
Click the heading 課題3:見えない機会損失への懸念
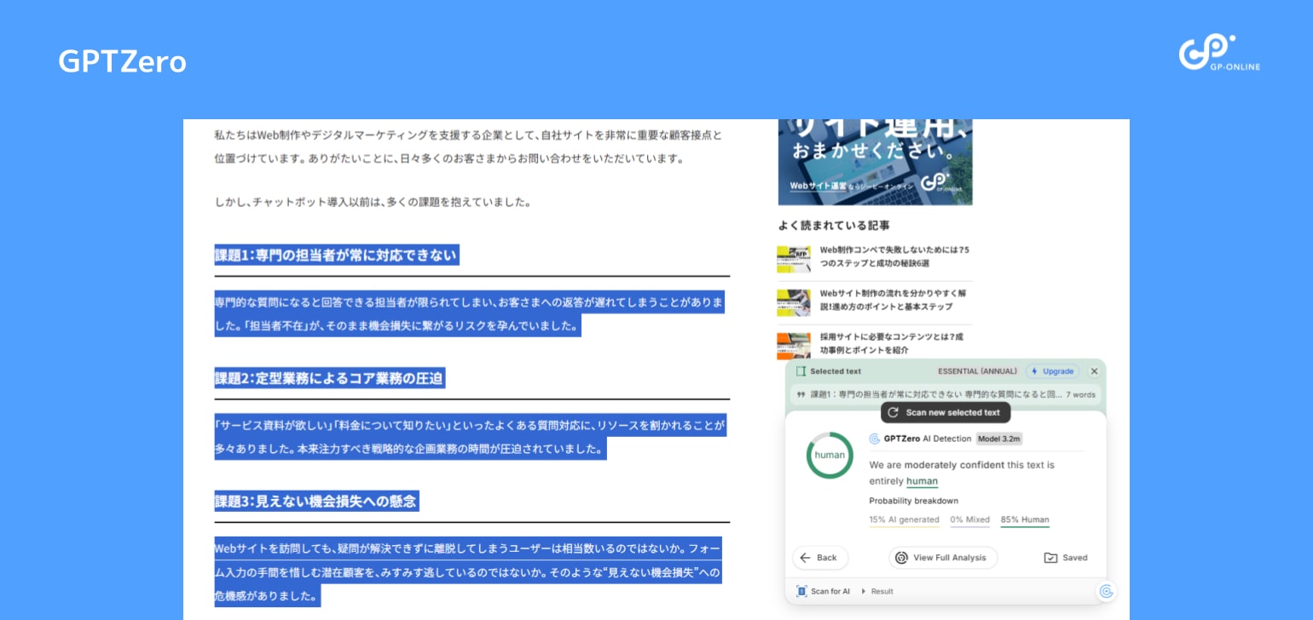(x=316, y=502)
